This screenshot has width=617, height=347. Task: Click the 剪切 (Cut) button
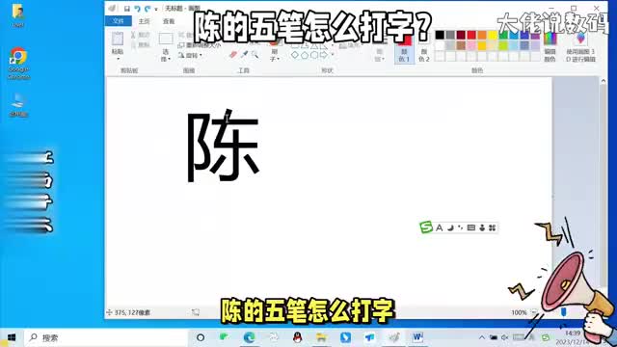tap(141, 36)
